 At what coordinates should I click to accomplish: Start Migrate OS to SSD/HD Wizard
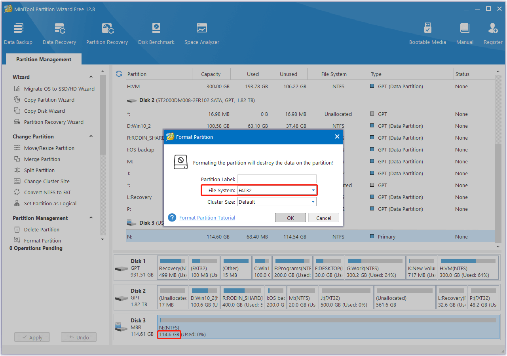pyautogui.click(x=54, y=89)
